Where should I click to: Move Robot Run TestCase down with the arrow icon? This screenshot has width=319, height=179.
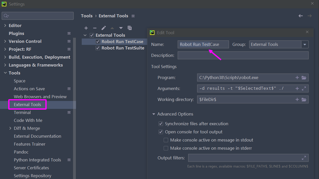120,28
